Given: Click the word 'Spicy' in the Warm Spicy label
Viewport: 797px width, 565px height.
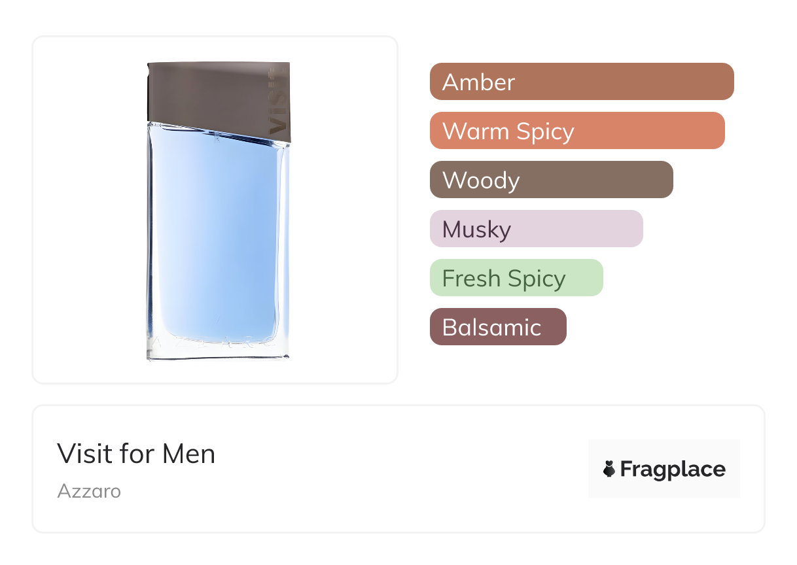Looking at the screenshot, I should point(544,131).
